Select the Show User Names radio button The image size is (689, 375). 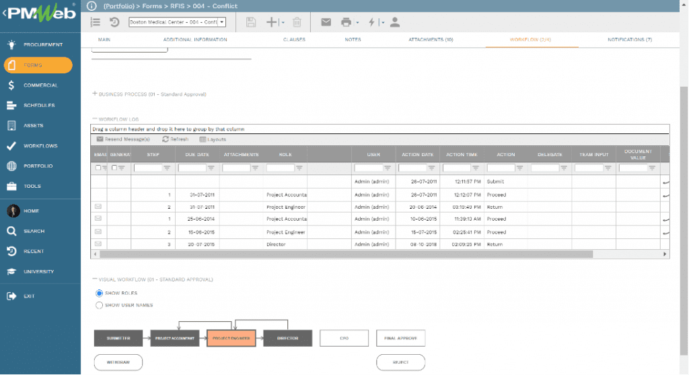tap(100, 305)
